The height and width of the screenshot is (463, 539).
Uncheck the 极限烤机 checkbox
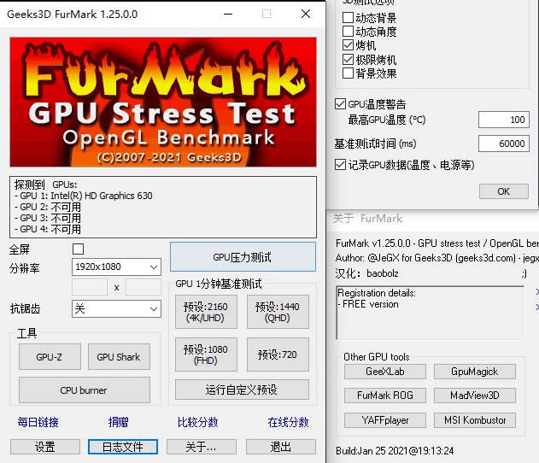348,60
